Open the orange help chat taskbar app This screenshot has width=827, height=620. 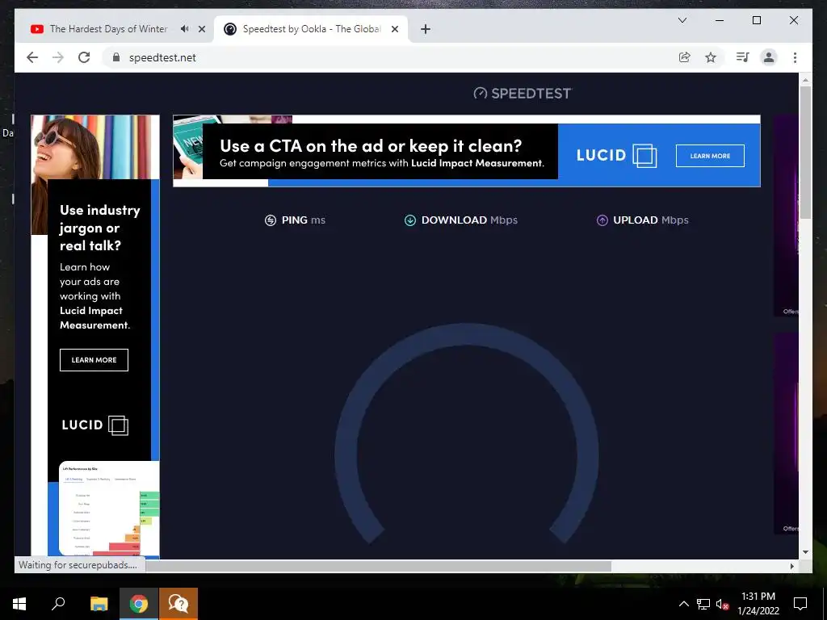[x=178, y=604]
